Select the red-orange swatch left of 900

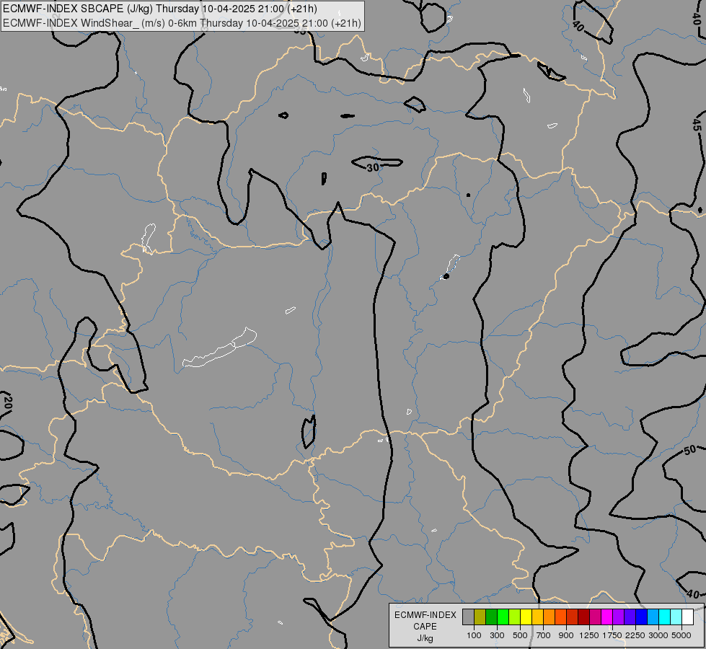point(560,617)
